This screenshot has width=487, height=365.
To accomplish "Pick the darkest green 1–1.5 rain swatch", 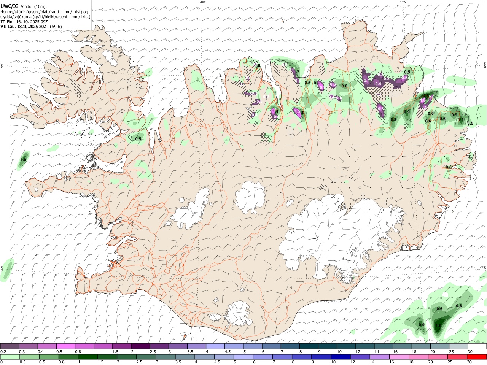I will 88,357.
